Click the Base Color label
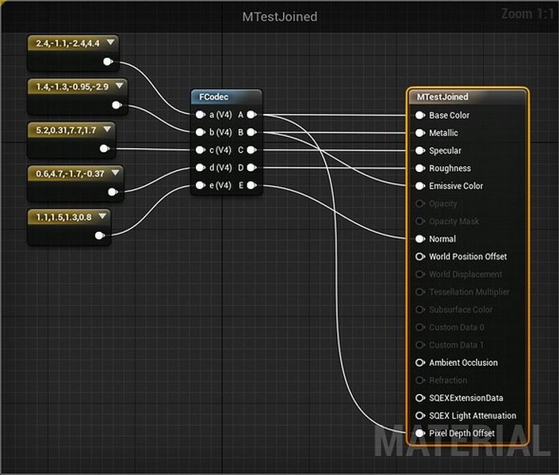This screenshot has width=559, height=475. 450,115
